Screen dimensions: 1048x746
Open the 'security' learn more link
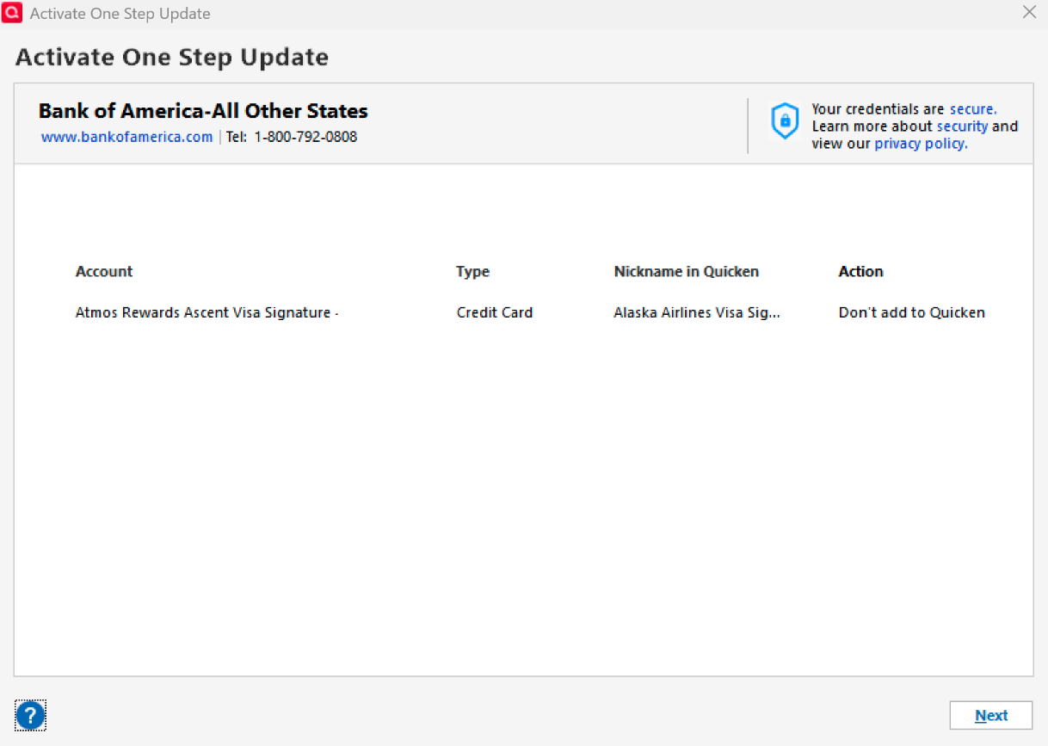click(962, 126)
